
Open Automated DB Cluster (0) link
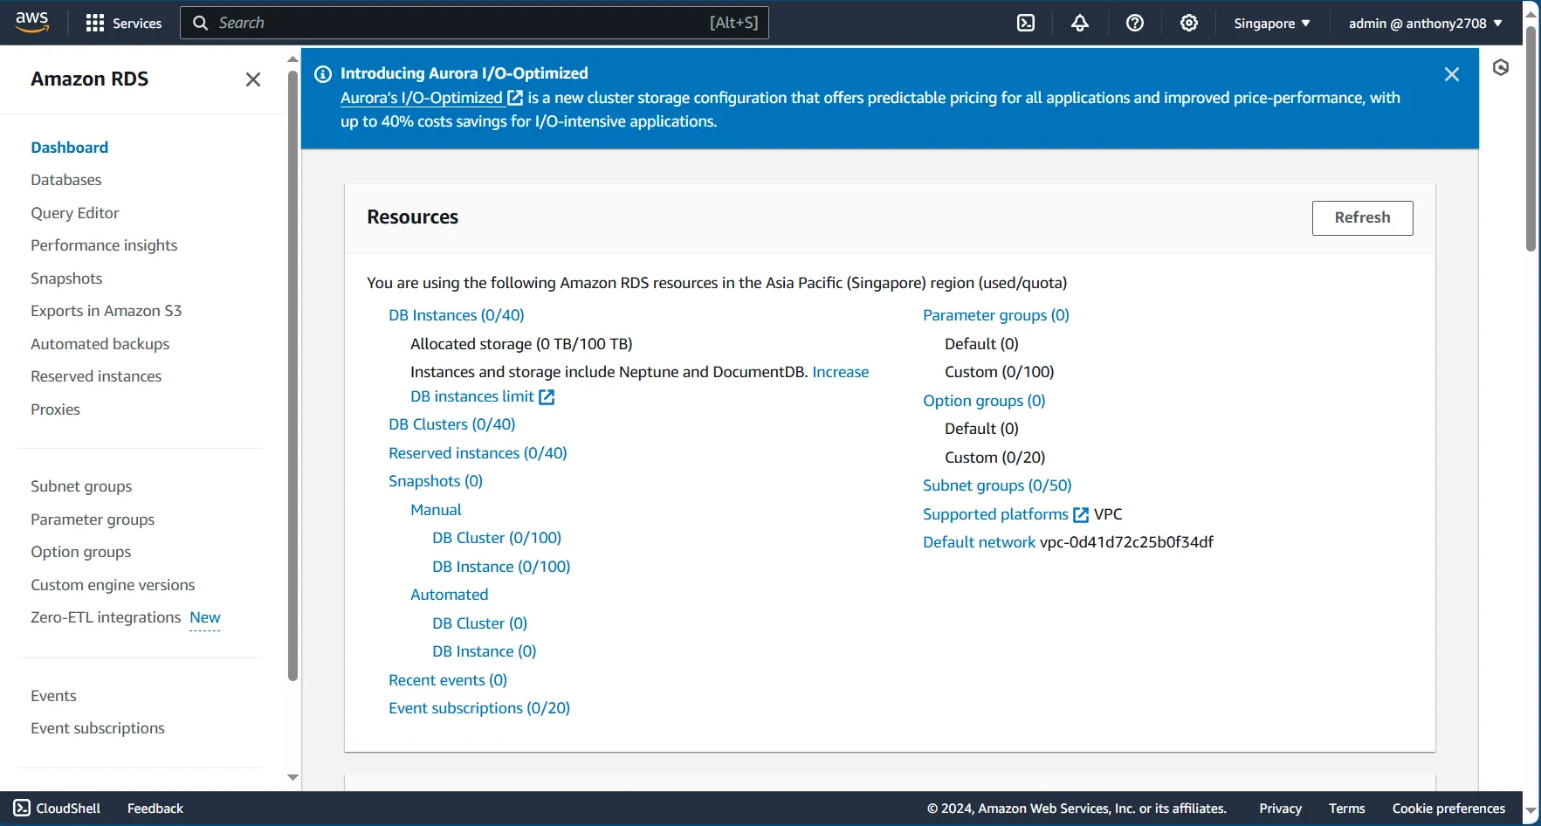pyautogui.click(x=480, y=623)
